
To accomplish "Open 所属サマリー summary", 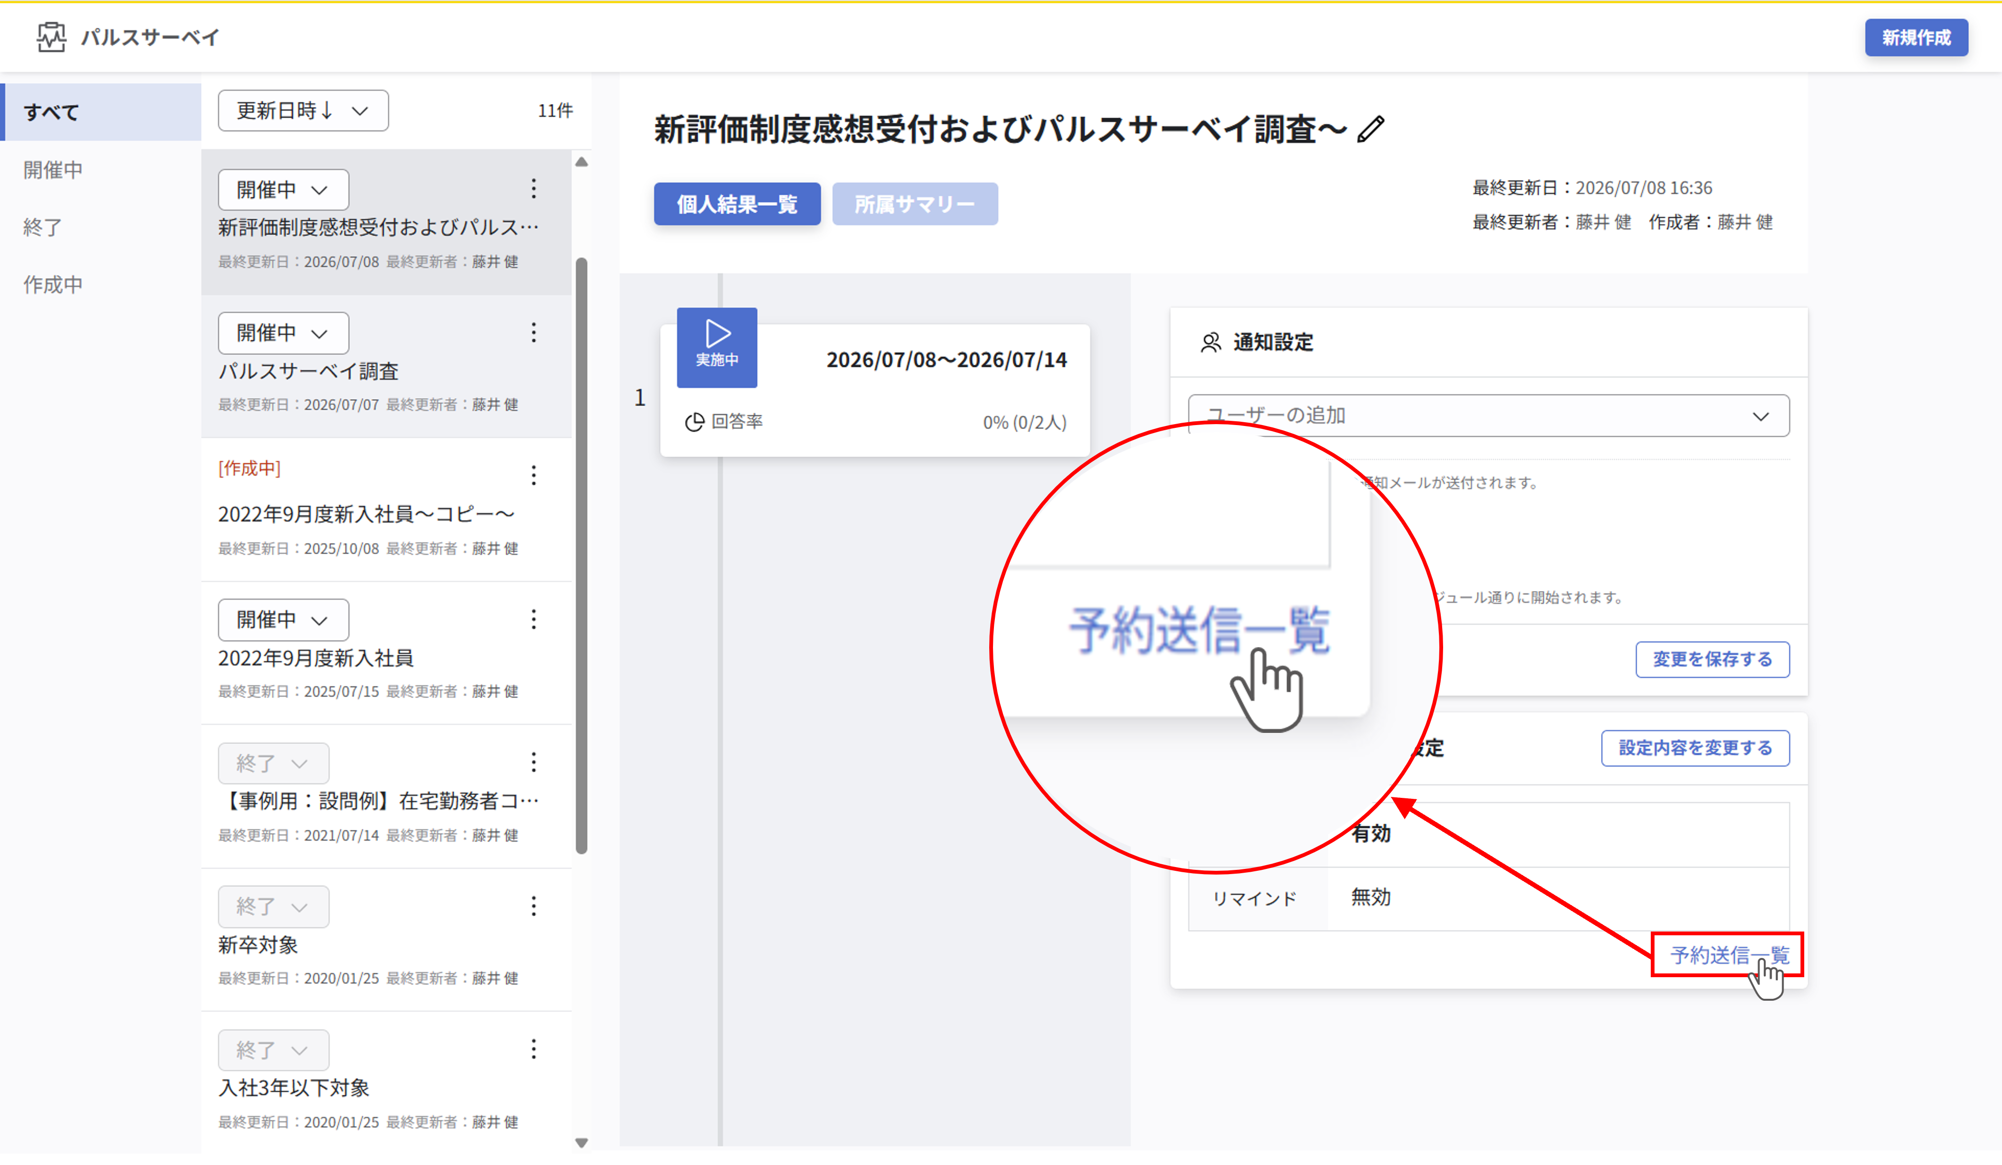I will pos(914,204).
